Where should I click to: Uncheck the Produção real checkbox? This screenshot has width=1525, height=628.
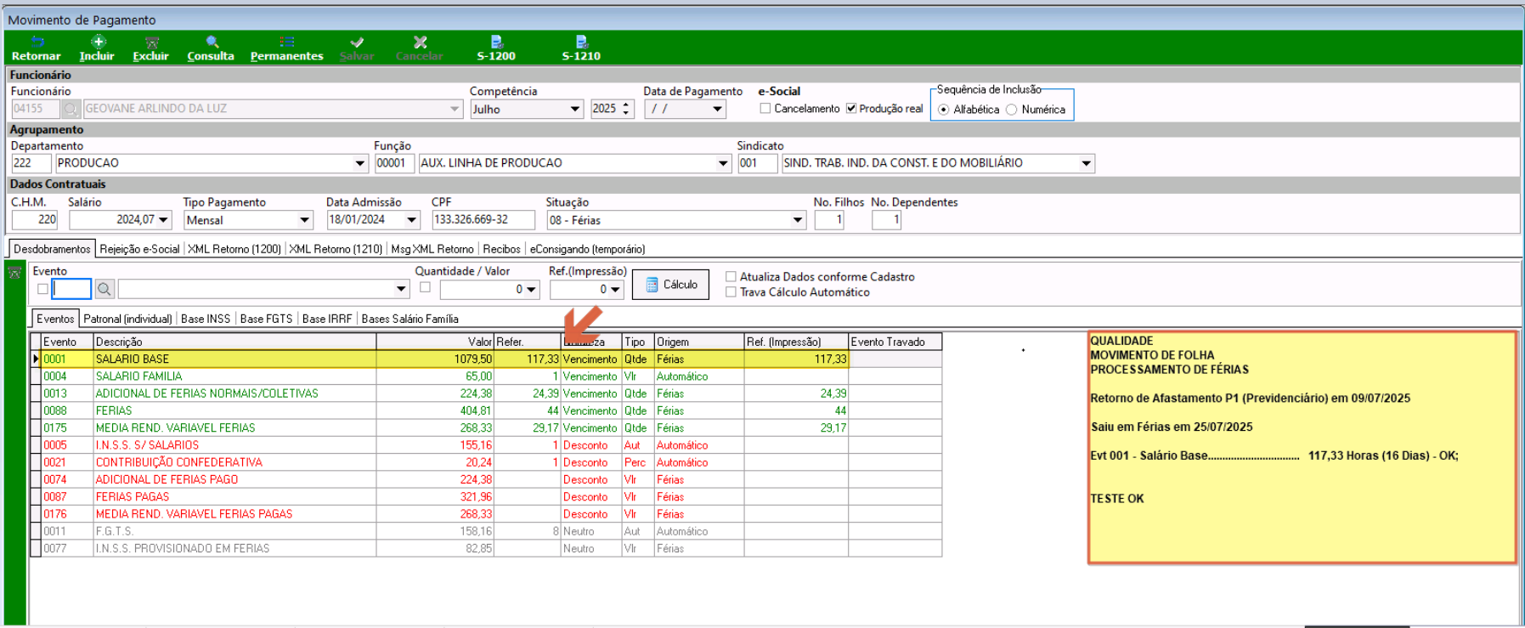[851, 109]
